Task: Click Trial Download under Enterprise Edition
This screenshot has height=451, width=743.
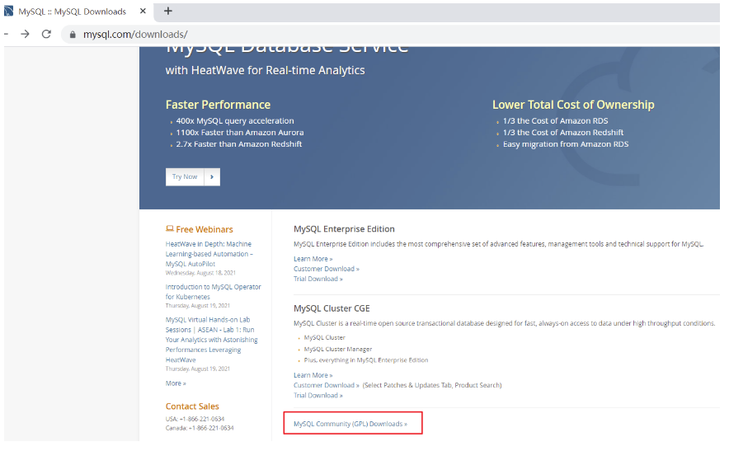Action: [318, 279]
